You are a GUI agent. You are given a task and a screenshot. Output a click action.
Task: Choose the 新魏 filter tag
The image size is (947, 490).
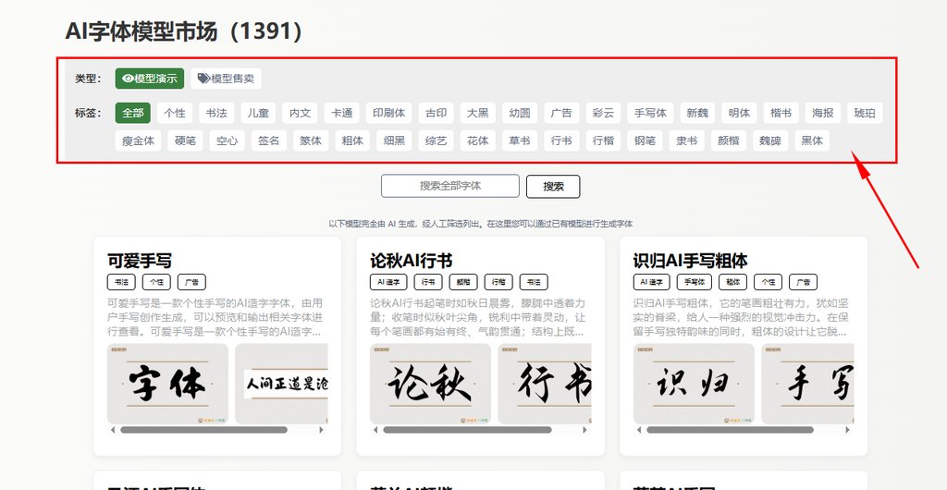pos(697,113)
